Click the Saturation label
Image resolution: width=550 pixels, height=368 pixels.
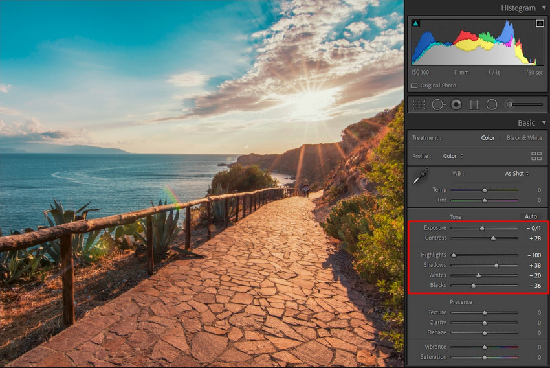[x=433, y=357]
